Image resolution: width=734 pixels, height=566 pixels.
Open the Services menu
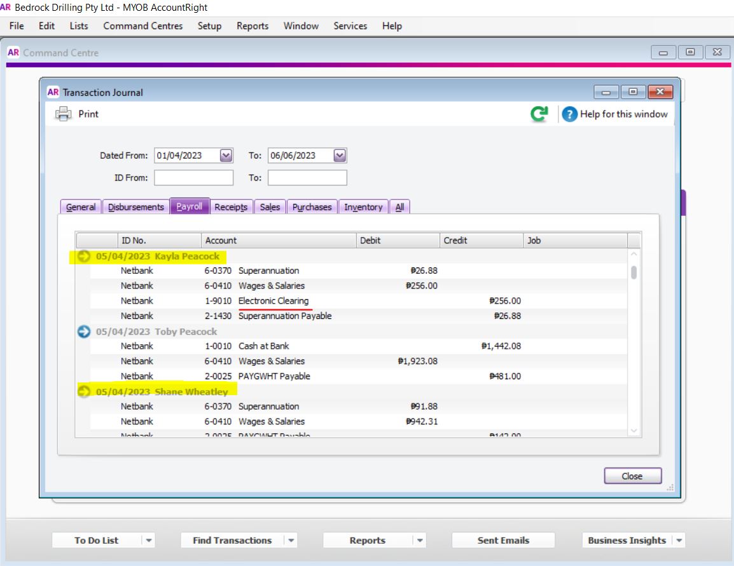point(350,25)
